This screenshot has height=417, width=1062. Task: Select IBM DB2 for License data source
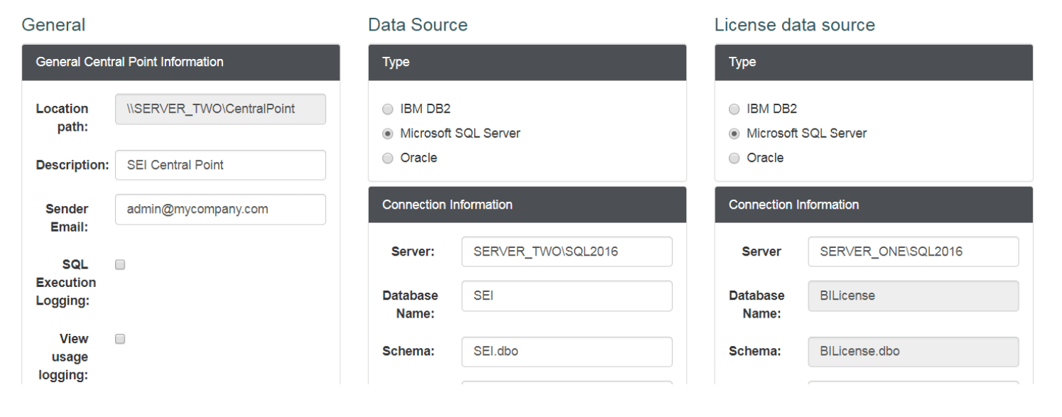pyautogui.click(x=734, y=109)
